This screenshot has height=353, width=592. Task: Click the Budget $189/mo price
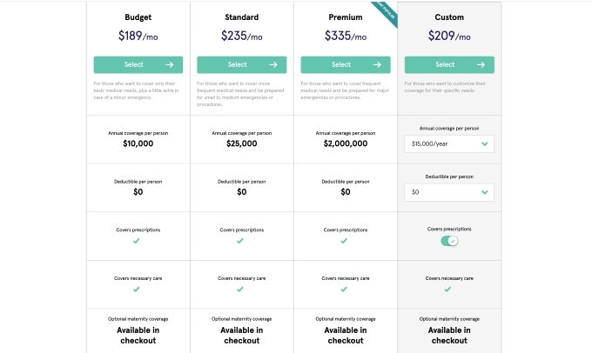tap(138, 36)
